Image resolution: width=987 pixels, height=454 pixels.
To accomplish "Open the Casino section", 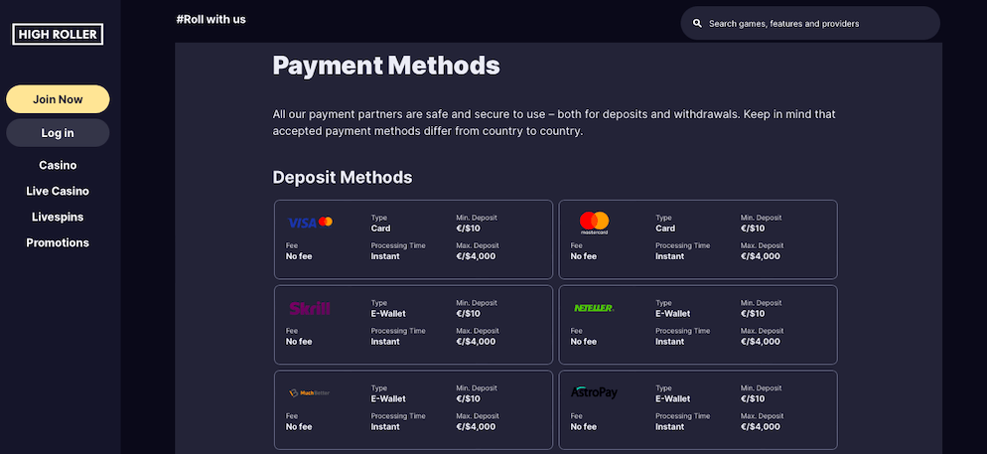I will (58, 165).
